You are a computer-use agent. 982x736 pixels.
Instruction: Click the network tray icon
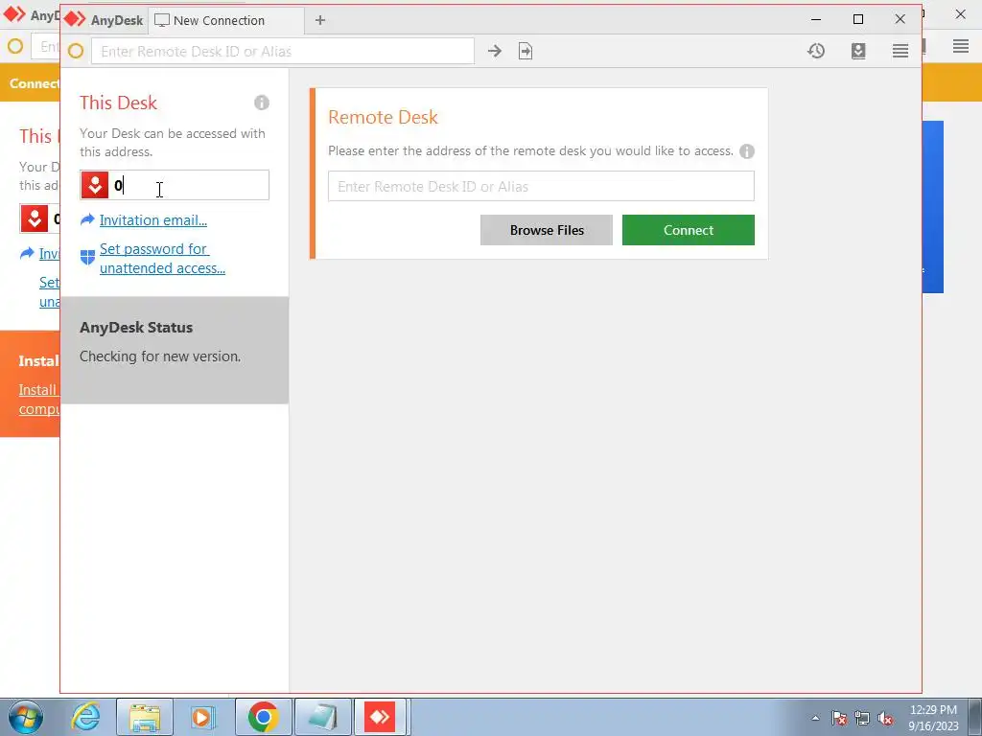pyautogui.click(x=862, y=718)
